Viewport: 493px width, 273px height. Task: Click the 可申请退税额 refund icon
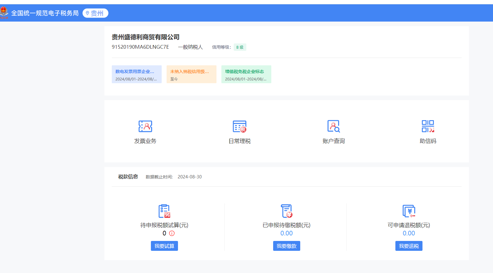(409, 211)
